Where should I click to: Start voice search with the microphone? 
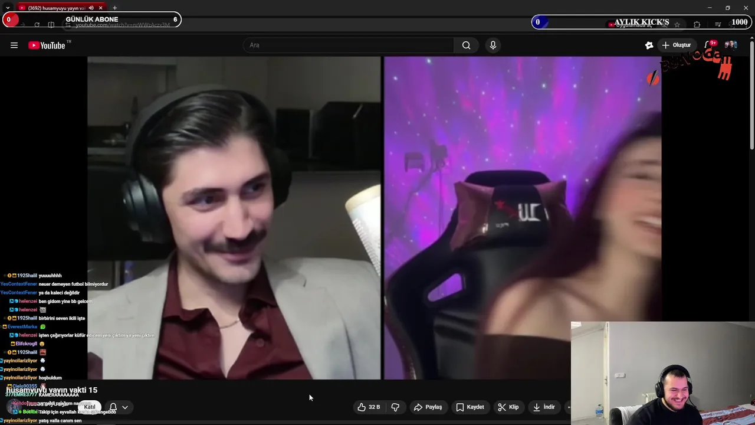[493, 45]
